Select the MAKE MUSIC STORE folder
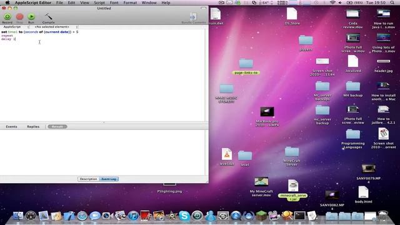Viewport: 400px width, 225px height. pos(226,93)
